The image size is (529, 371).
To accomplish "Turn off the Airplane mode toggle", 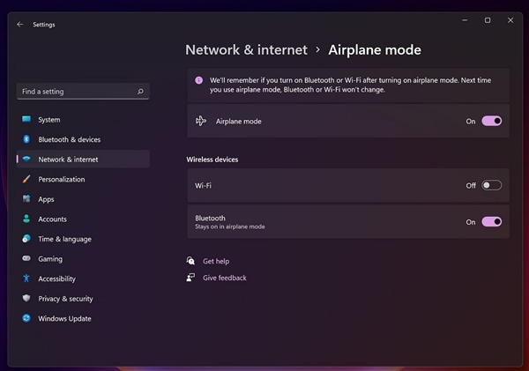I will pos(491,121).
